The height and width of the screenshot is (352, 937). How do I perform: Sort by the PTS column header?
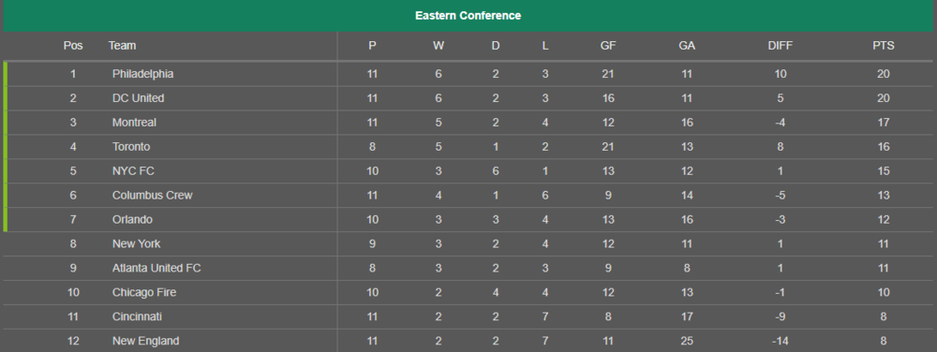[884, 45]
